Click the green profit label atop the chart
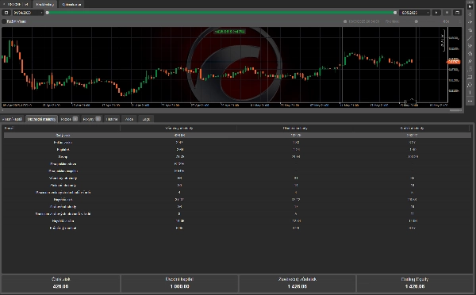This screenshot has height=295, width=476. pos(230,32)
